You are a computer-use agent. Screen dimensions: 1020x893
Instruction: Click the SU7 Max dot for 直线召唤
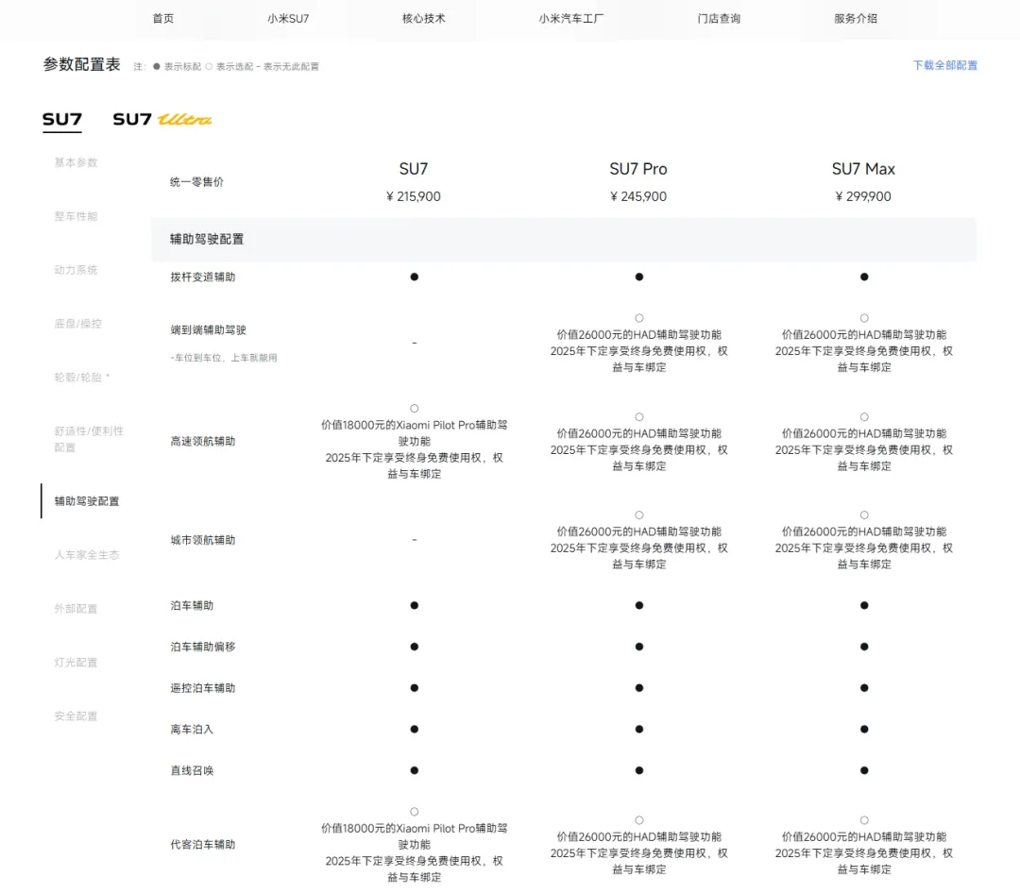tap(864, 769)
